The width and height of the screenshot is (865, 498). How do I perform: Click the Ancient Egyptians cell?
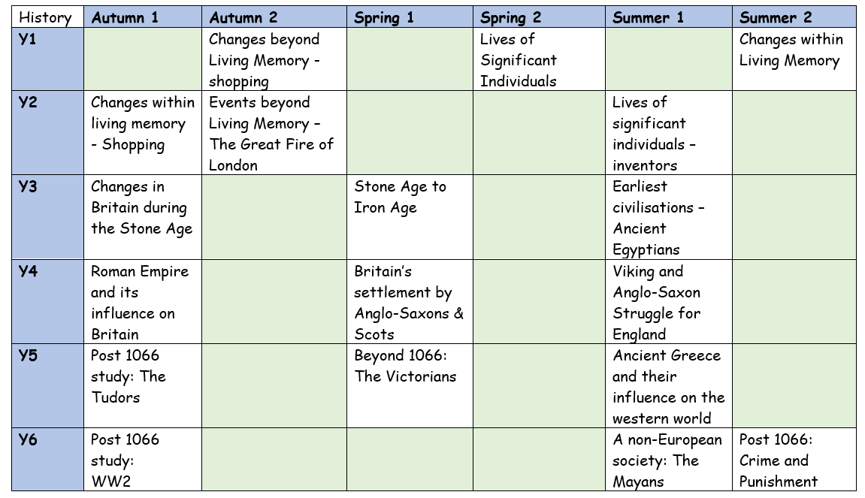click(x=669, y=217)
